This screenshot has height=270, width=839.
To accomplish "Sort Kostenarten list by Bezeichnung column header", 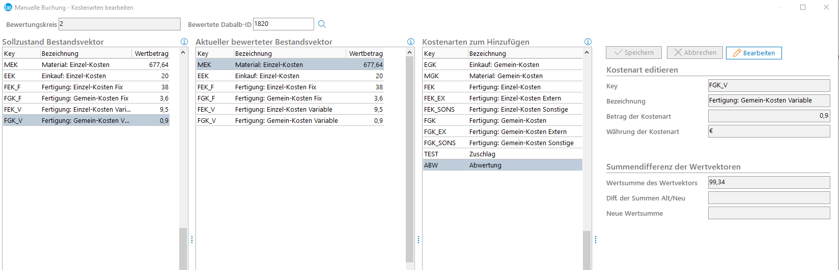I will (x=524, y=53).
